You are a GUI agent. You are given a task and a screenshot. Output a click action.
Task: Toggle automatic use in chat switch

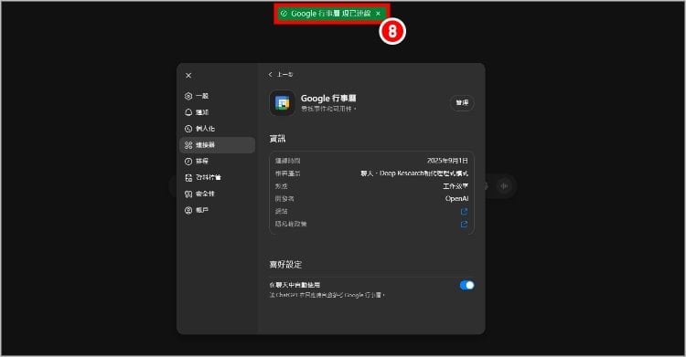pos(466,286)
